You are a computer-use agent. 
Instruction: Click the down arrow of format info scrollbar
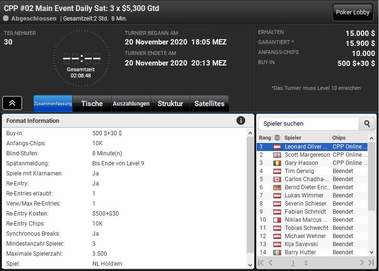[250, 265]
